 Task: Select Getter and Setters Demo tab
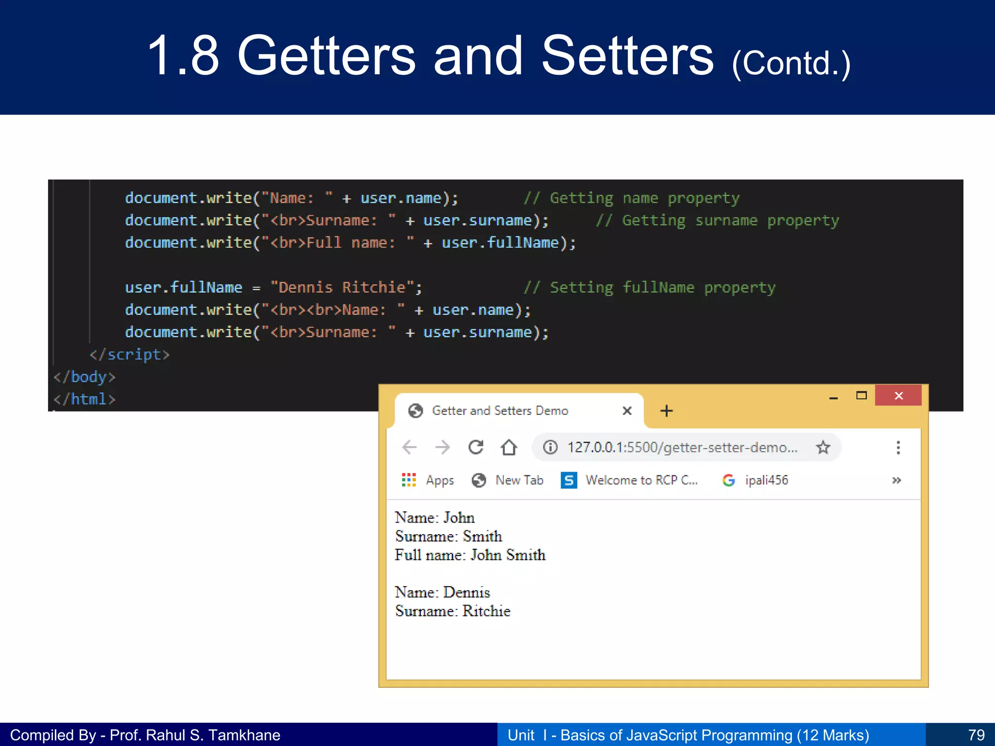[x=519, y=411]
